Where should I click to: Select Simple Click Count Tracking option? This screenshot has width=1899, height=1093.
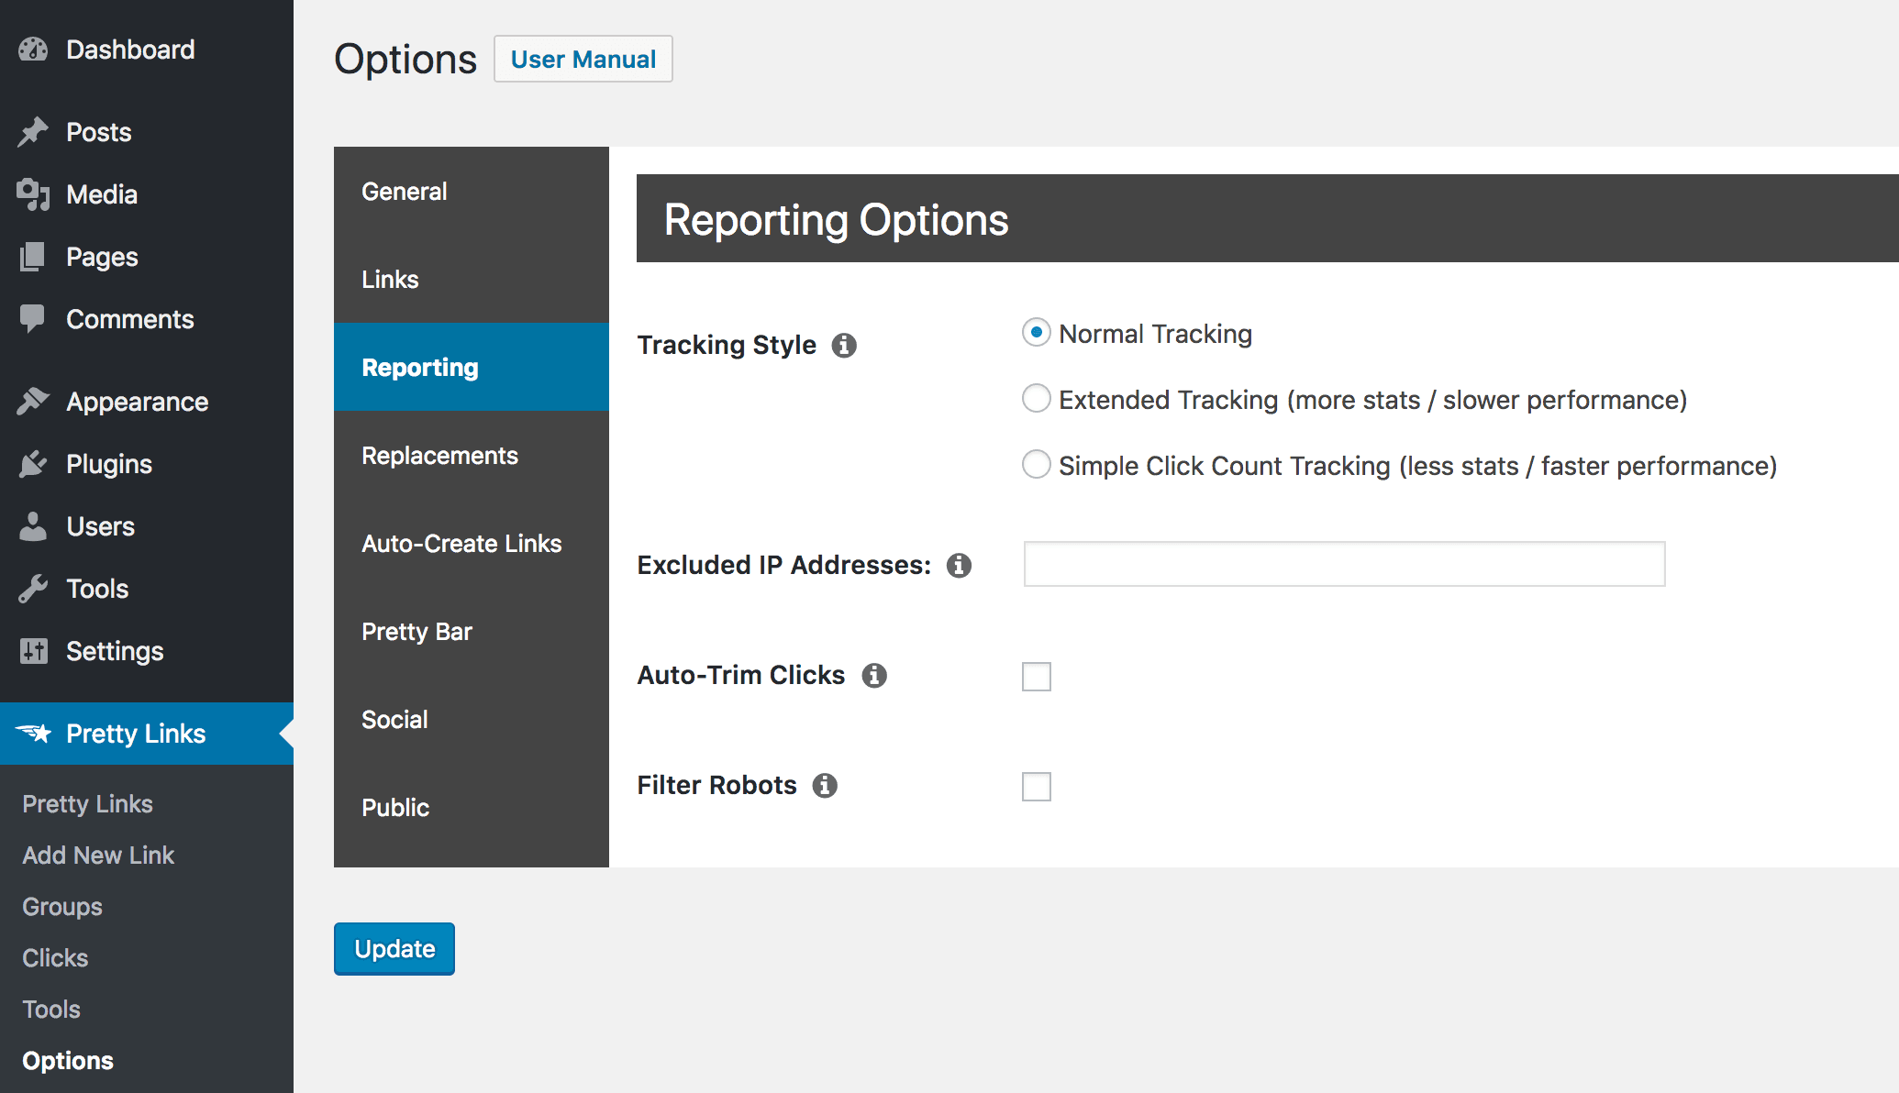click(x=1037, y=464)
